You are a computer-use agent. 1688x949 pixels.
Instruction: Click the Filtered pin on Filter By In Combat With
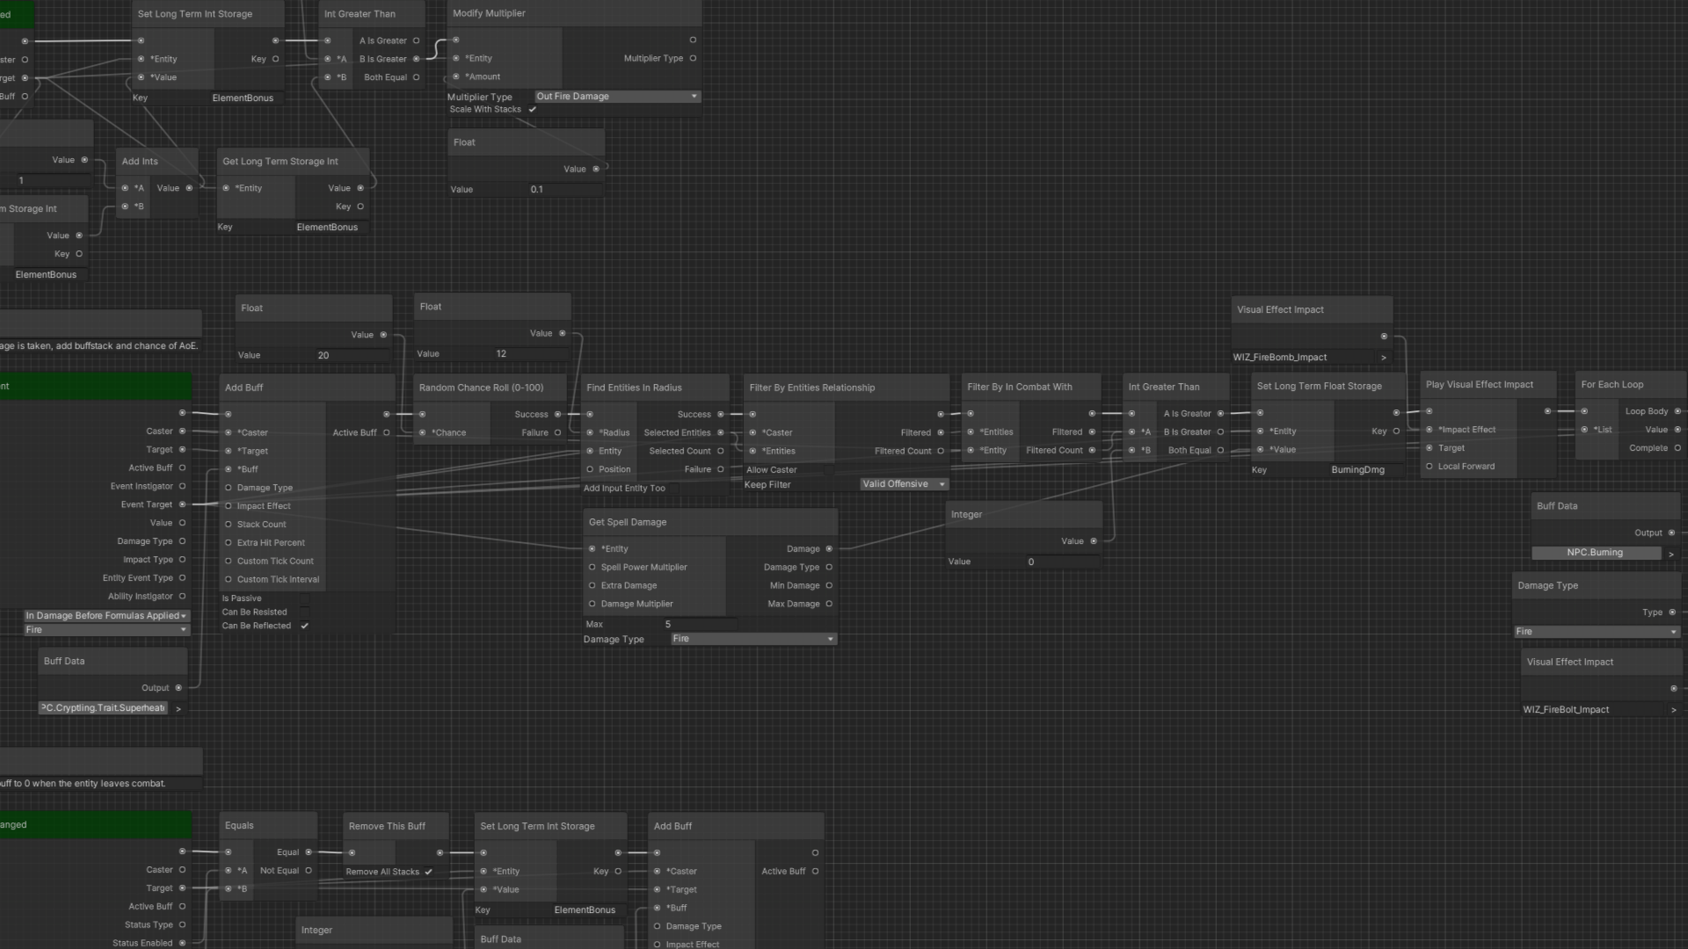tap(1093, 431)
